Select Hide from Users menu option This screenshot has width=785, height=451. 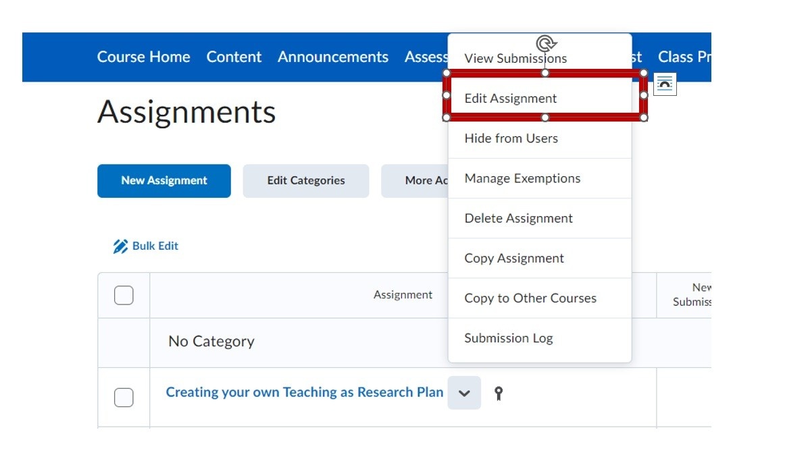[511, 138]
